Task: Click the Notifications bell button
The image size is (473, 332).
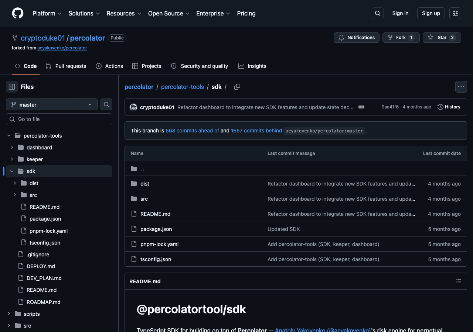Action: click(x=357, y=38)
